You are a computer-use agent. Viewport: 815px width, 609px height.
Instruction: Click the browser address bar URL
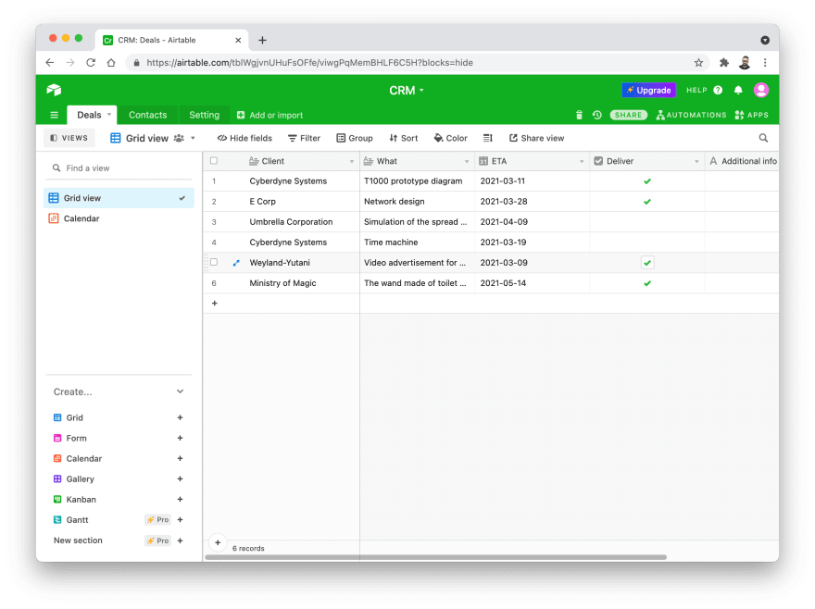tap(309, 62)
